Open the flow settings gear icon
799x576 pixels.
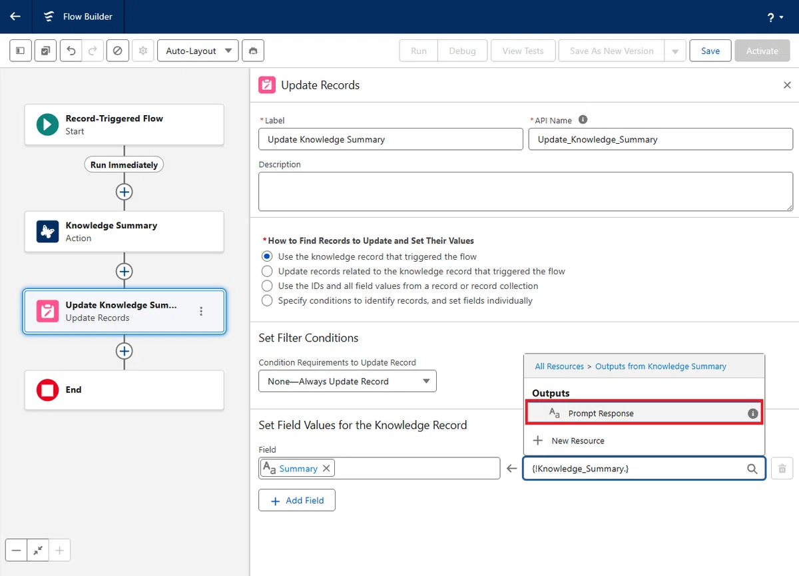click(142, 51)
